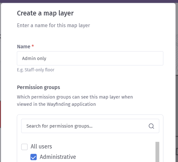Select the "Administrative" label text
Viewport: 178px width, 162px height.
pos(58,157)
